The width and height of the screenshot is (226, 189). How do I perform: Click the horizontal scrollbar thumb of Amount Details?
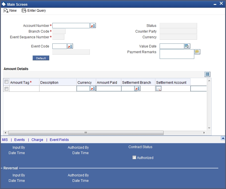coord(86,133)
